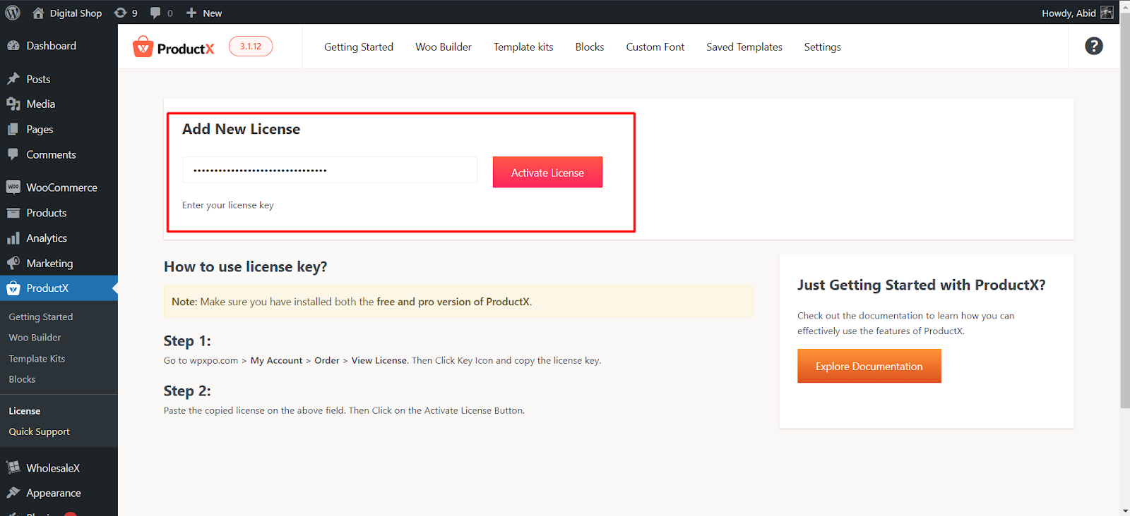
Task: Click the WordPress logo icon
Action: 13,13
